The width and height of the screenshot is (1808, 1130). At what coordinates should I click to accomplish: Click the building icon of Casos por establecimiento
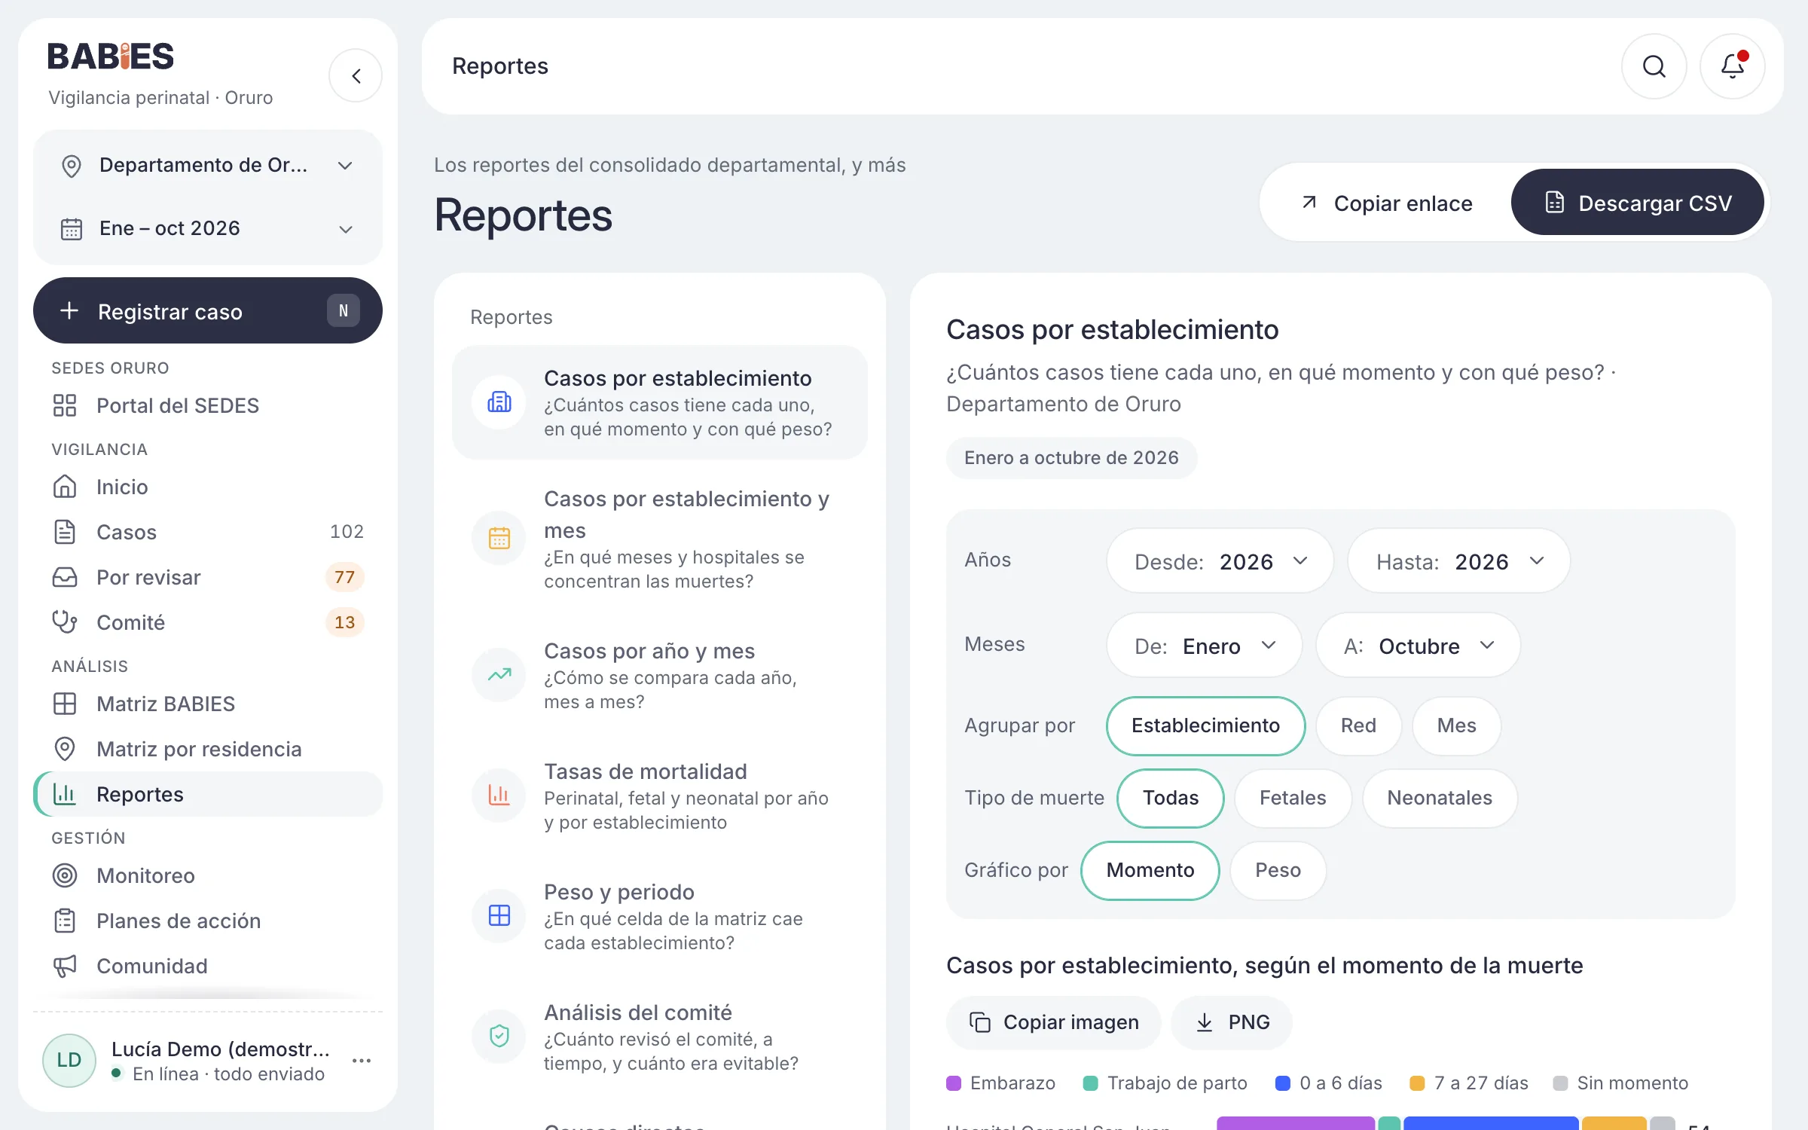pos(499,402)
